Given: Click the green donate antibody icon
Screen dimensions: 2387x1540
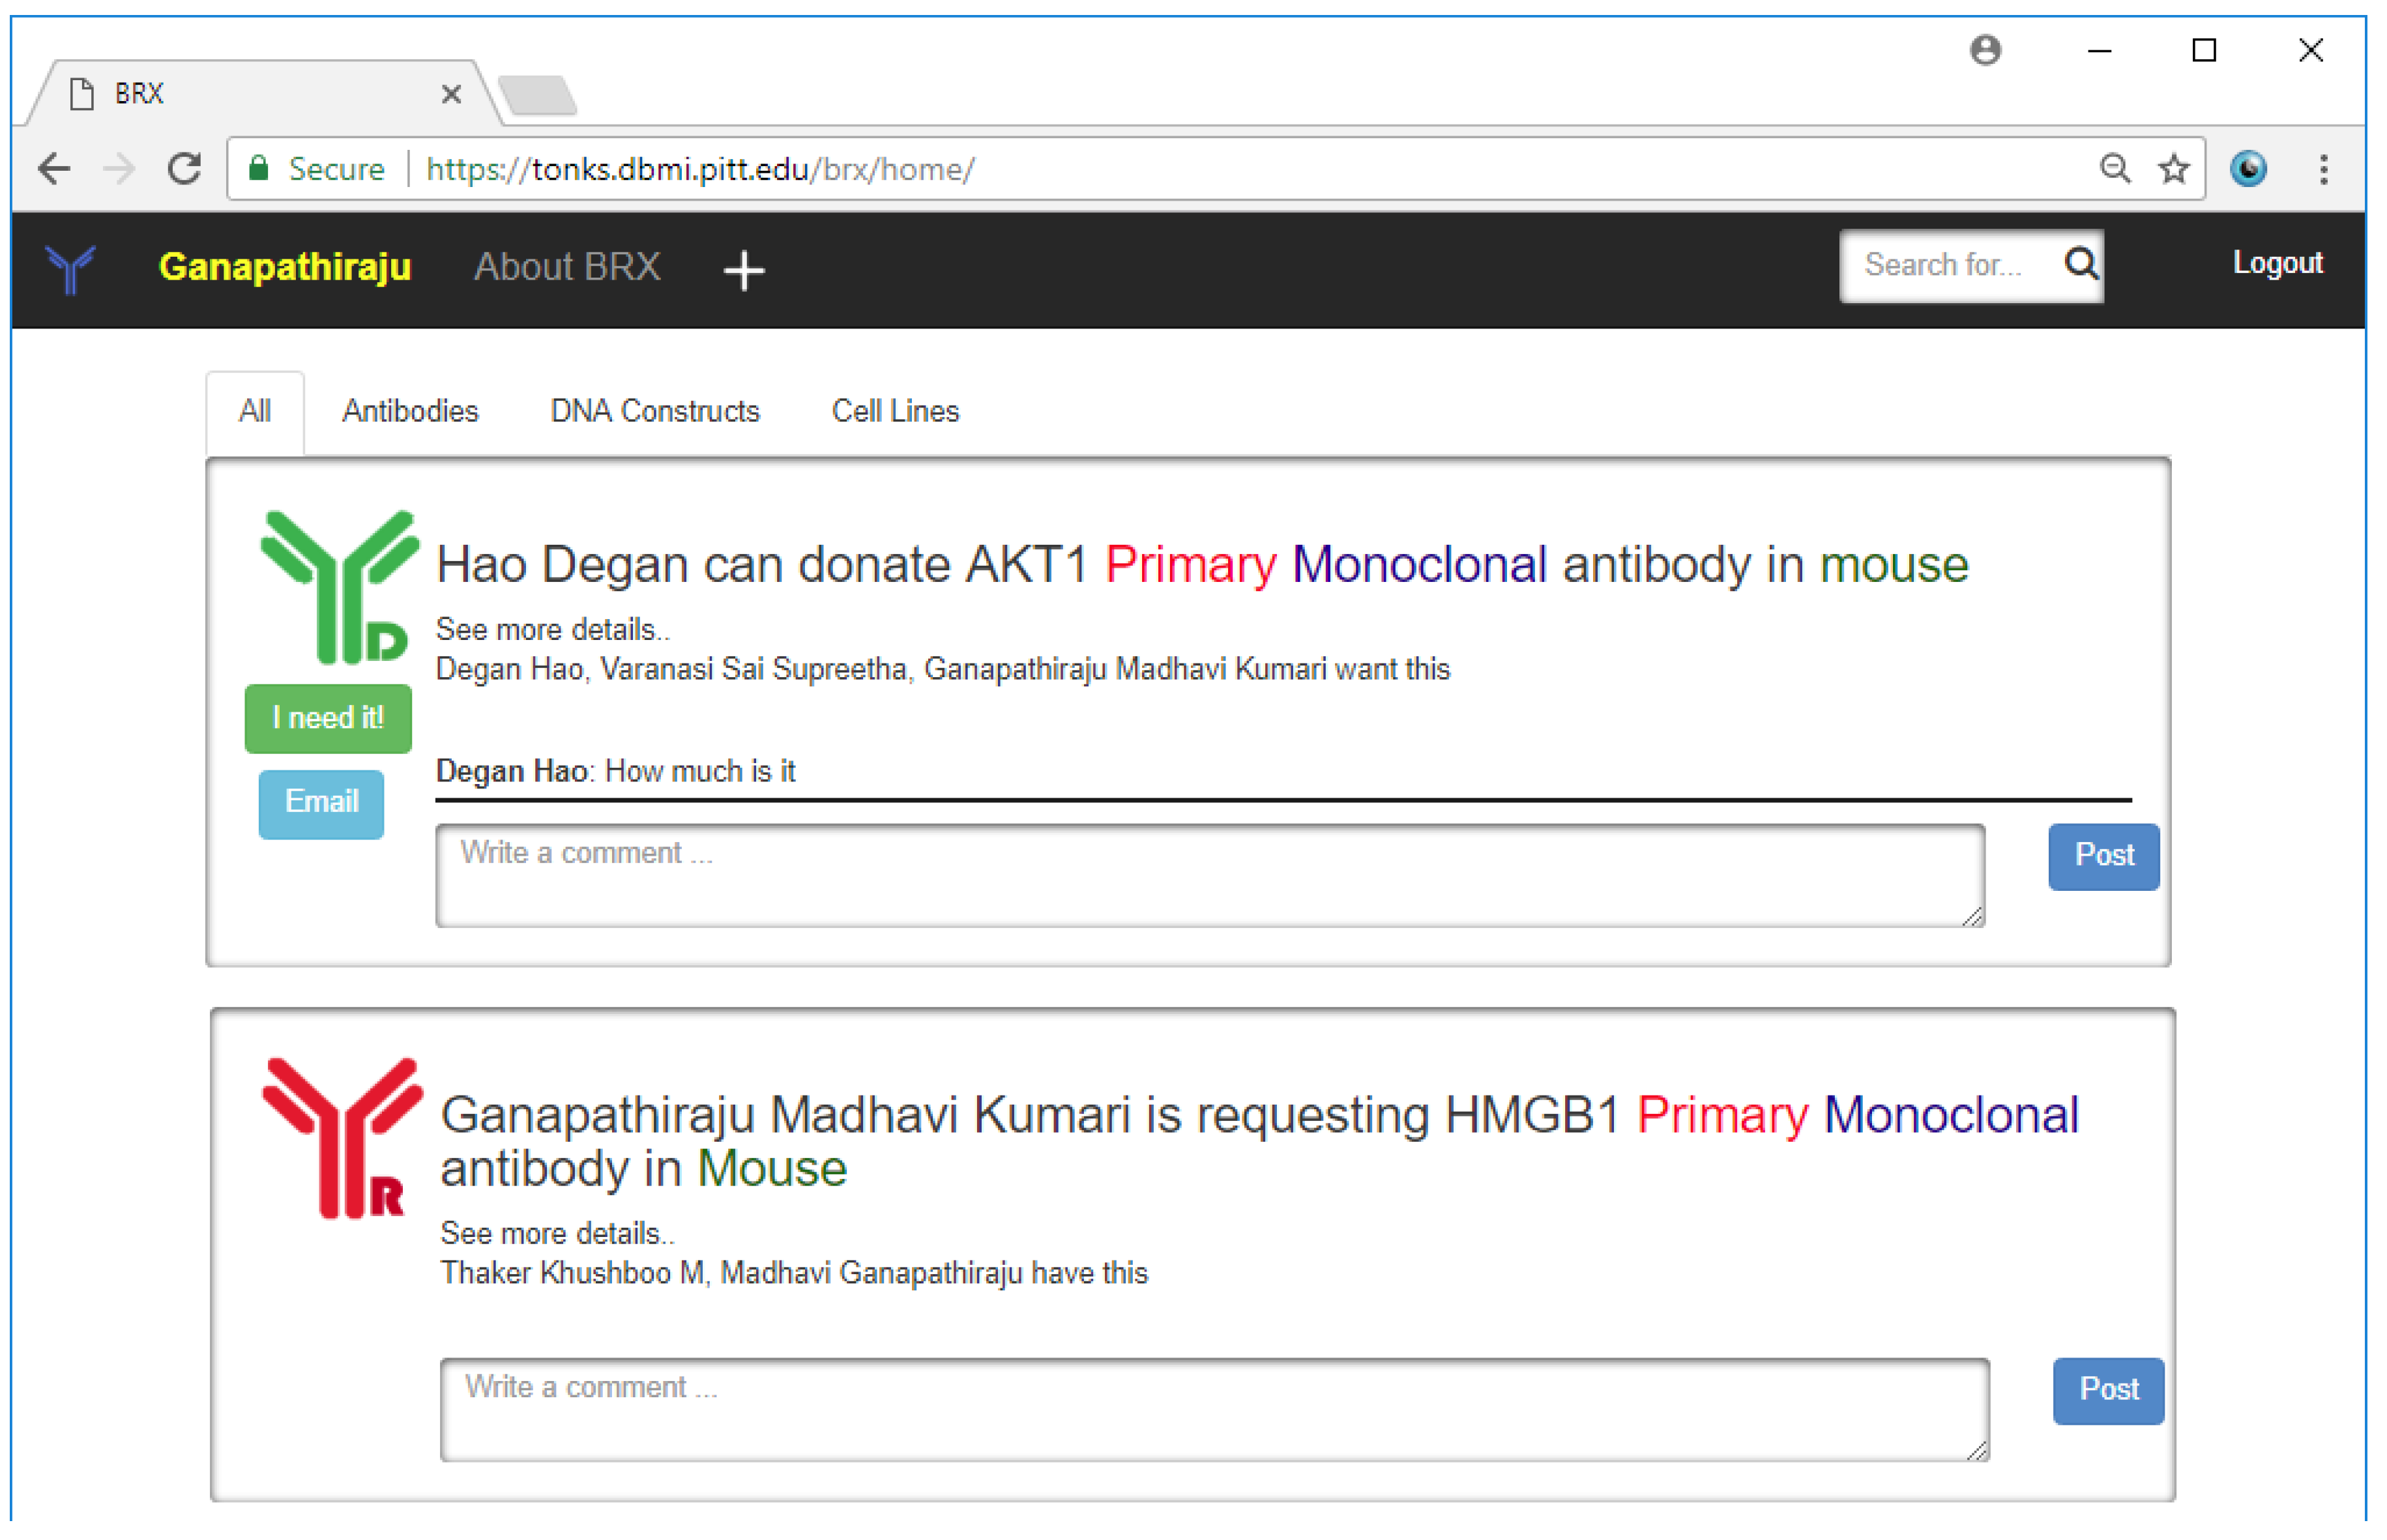Looking at the screenshot, I should click(338, 587).
